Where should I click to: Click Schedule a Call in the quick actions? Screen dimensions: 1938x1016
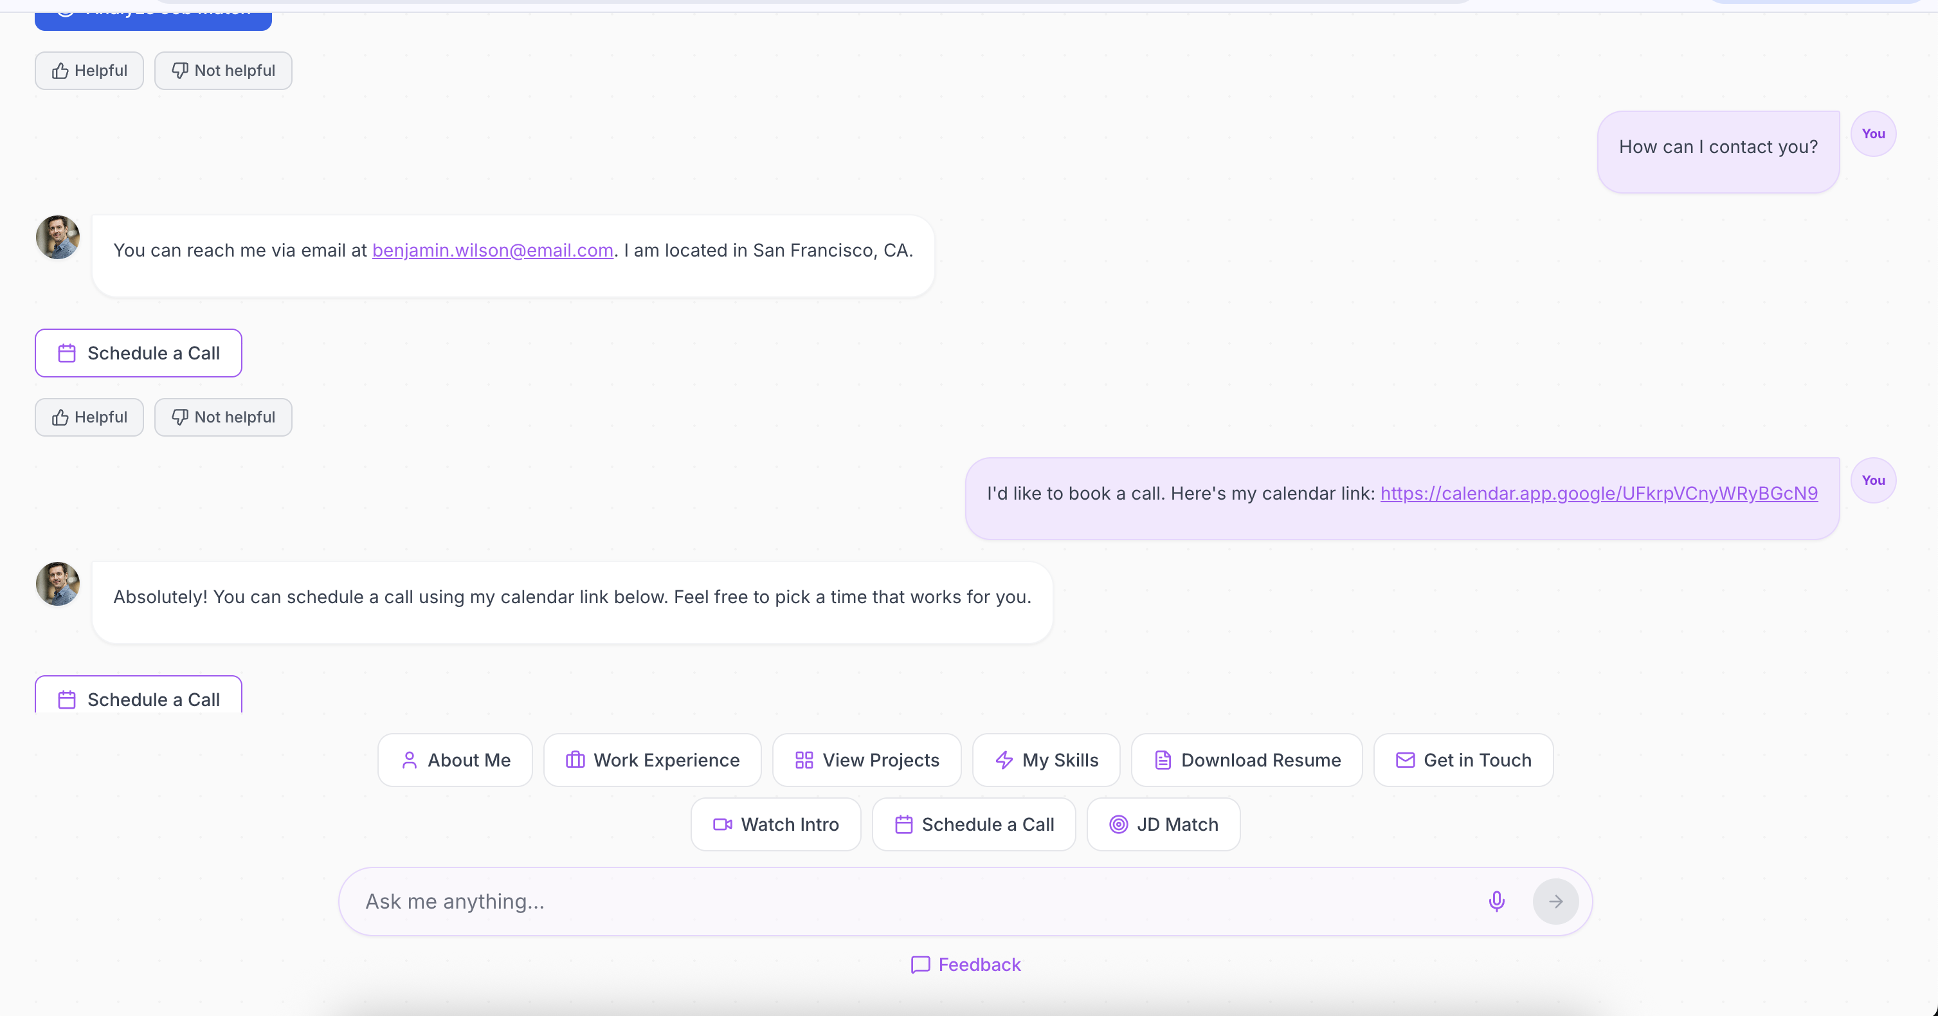974,824
